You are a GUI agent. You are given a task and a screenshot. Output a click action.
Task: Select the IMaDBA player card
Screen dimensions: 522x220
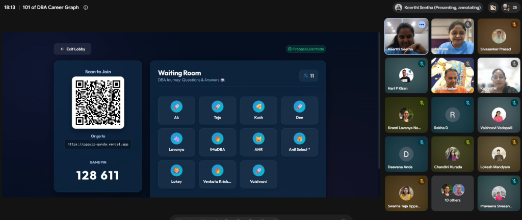217,142
